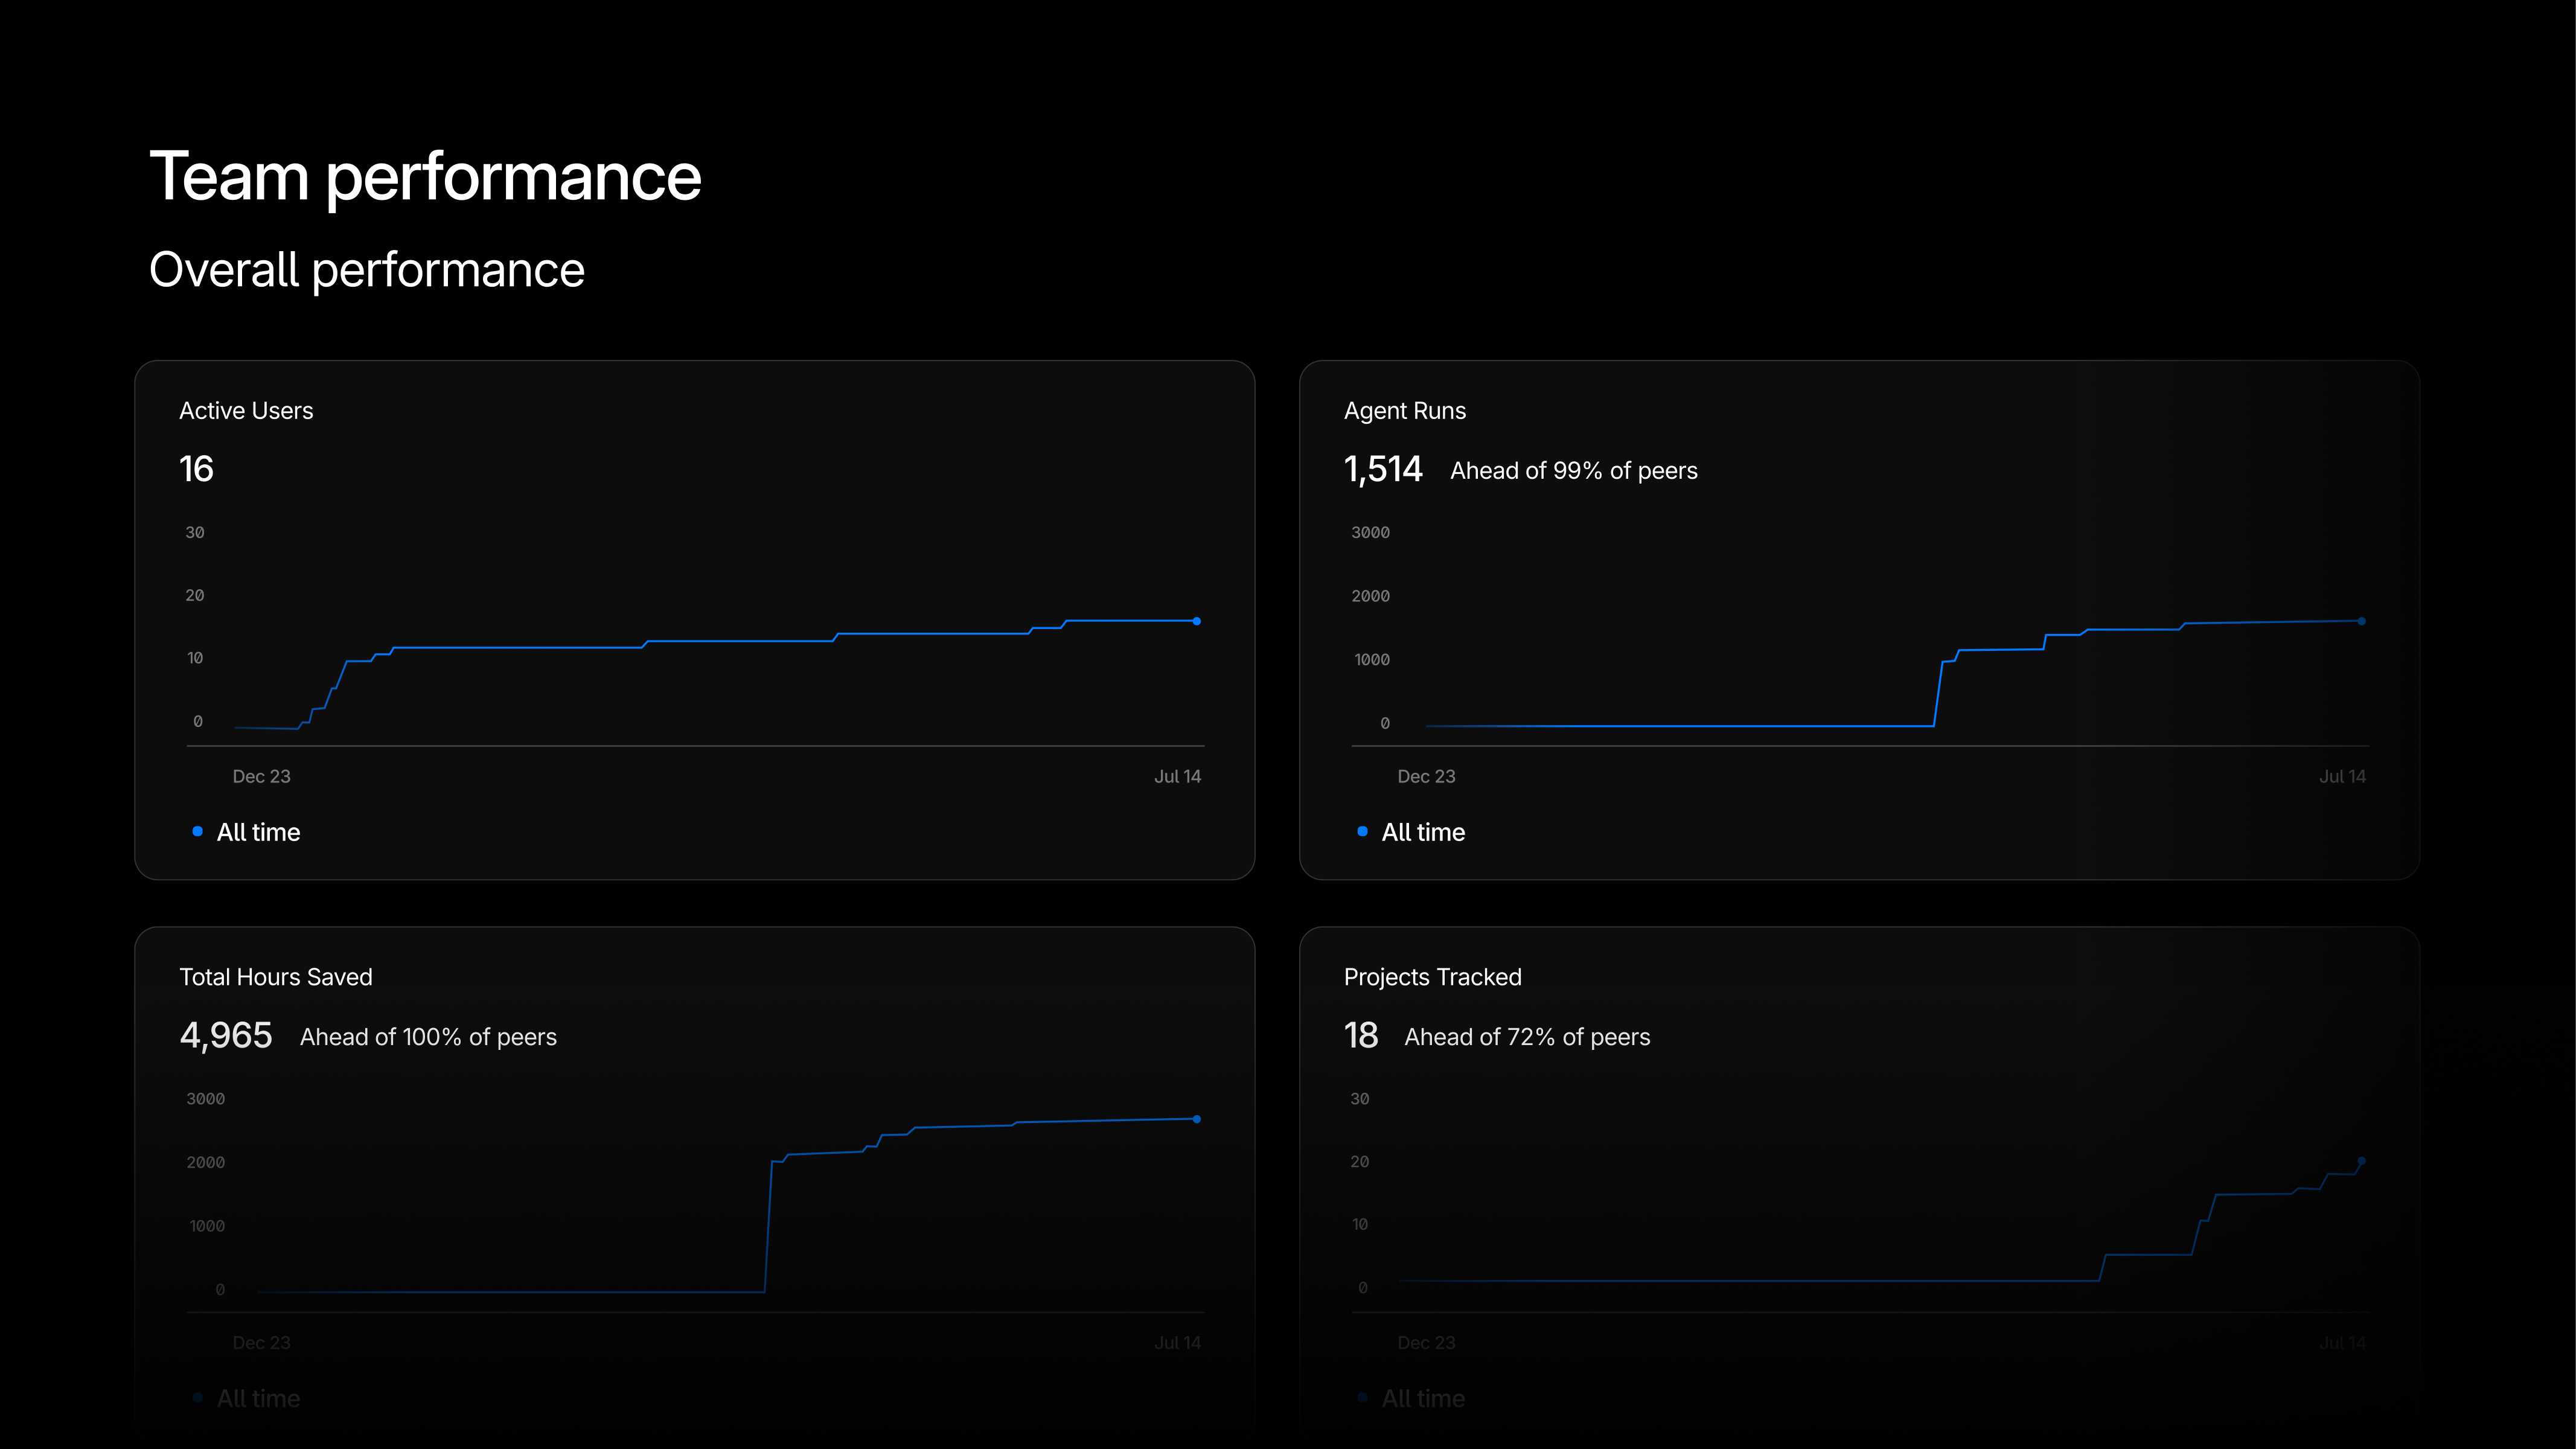This screenshot has width=2576, height=1449.
Task: Click the blue legend dot in Agent Runs
Action: 1362,831
